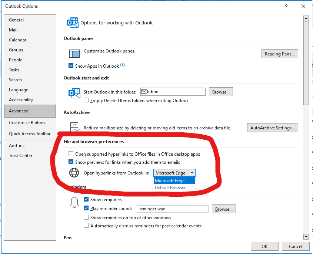Toggle Play reminder sound checkbox
Viewport: 313px width, 254px height.
86,208
